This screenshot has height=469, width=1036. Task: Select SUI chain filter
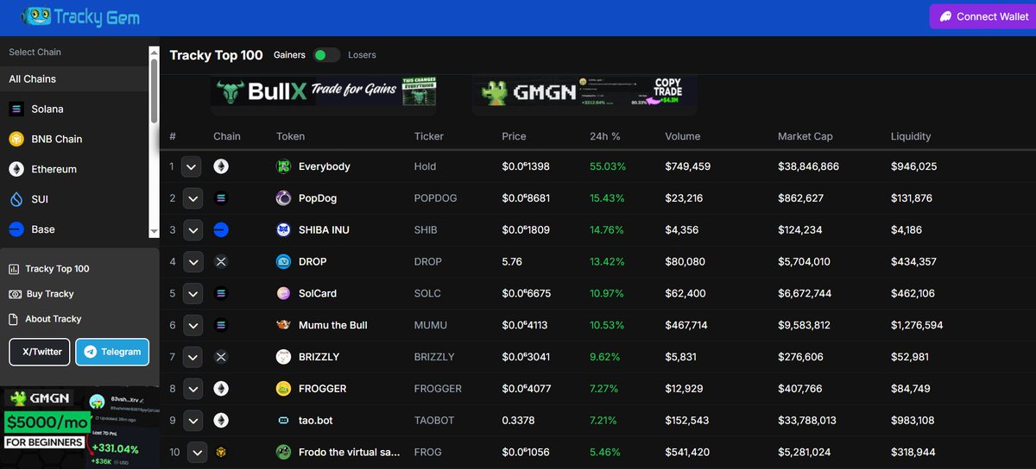pyautogui.click(x=74, y=199)
